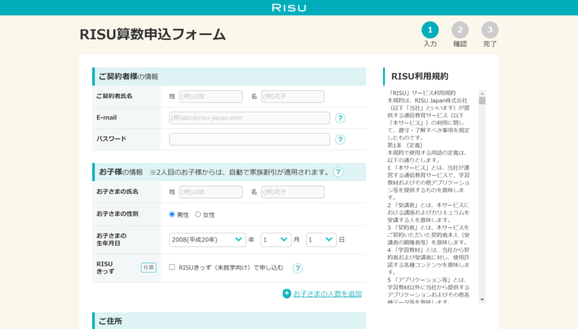
Task: Select the 女性 radio button
Action: (x=198, y=214)
